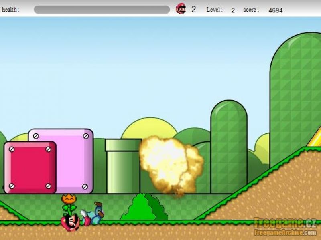
Task: Click the orange fire flower
Action: tap(69, 204)
